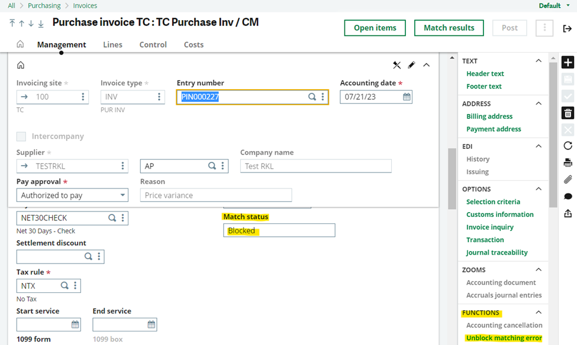Screen dimensions: 577x345
Task: Open comments with the speech bubble icon
Action: tap(567, 196)
